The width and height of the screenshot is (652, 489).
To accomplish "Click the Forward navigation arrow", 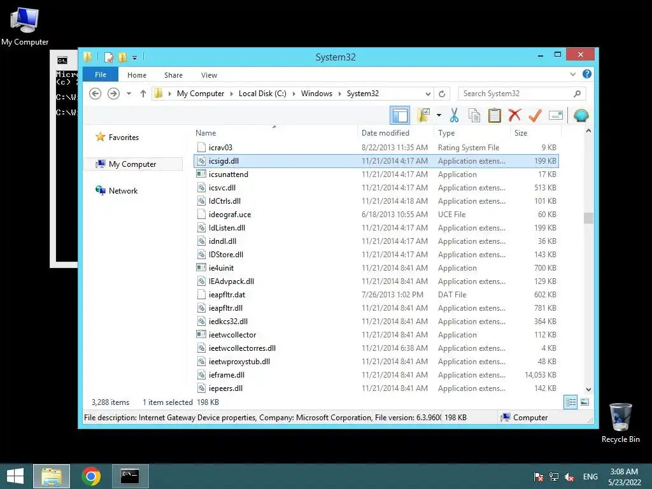I will pyautogui.click(x=113, y=94).
